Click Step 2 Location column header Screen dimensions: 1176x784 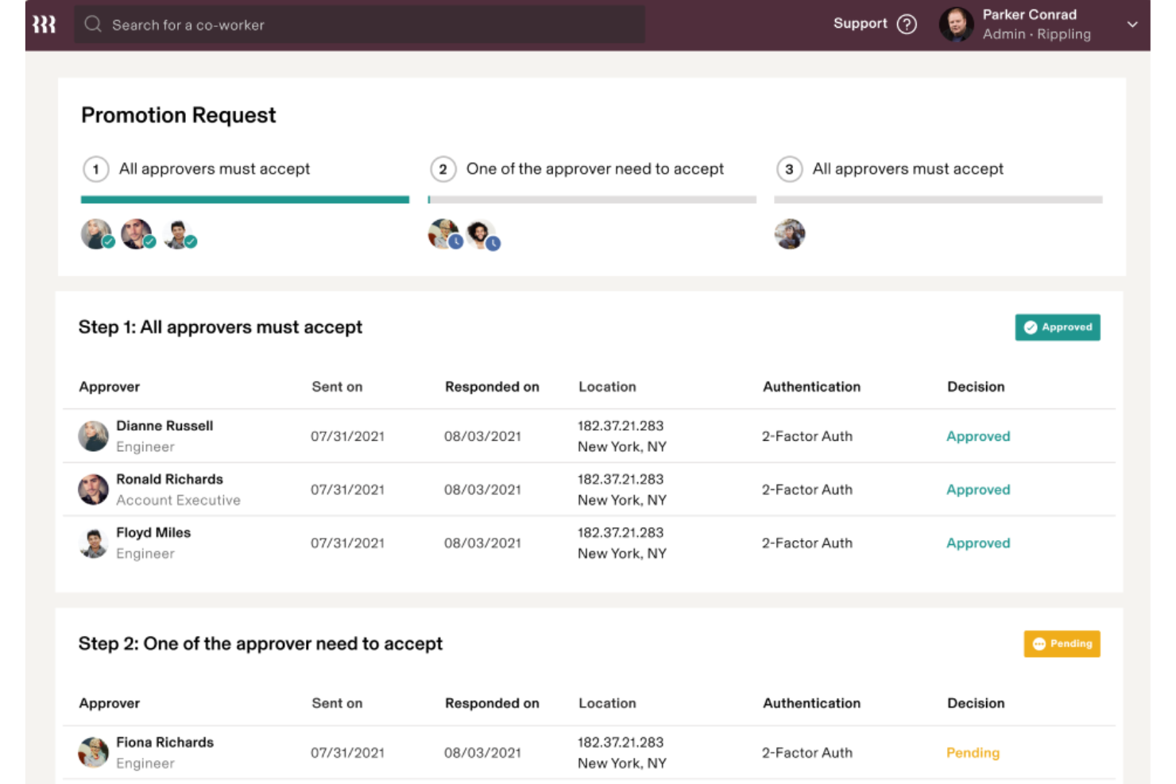coord(607,703)
